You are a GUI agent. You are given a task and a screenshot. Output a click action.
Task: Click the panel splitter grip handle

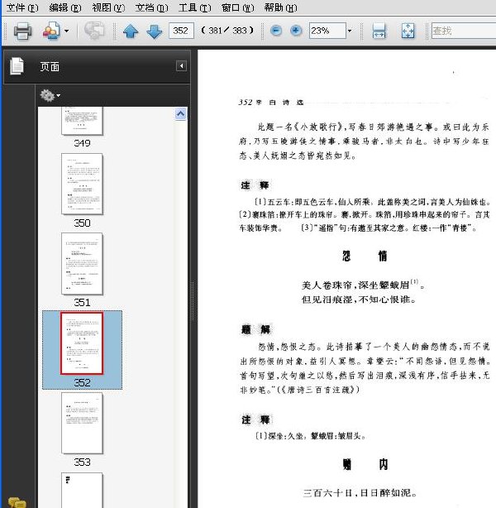193,301
